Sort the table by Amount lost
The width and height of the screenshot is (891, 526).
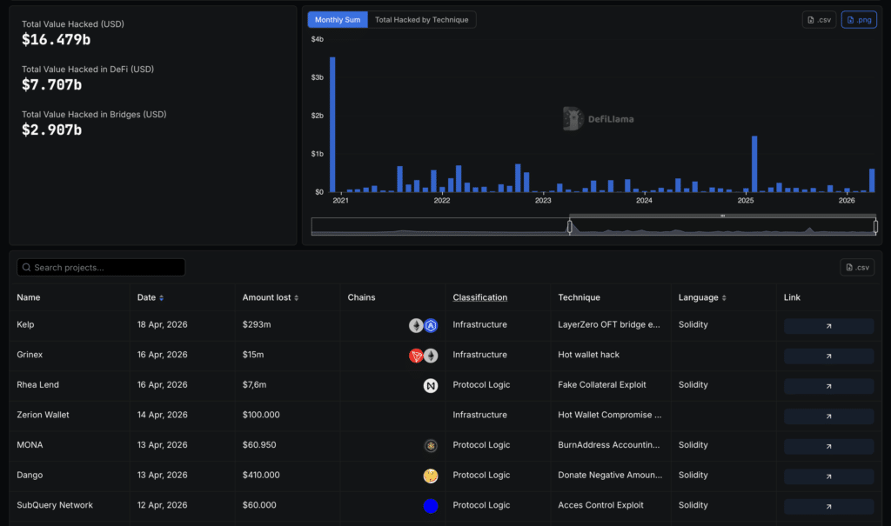[x=270, y=297]
